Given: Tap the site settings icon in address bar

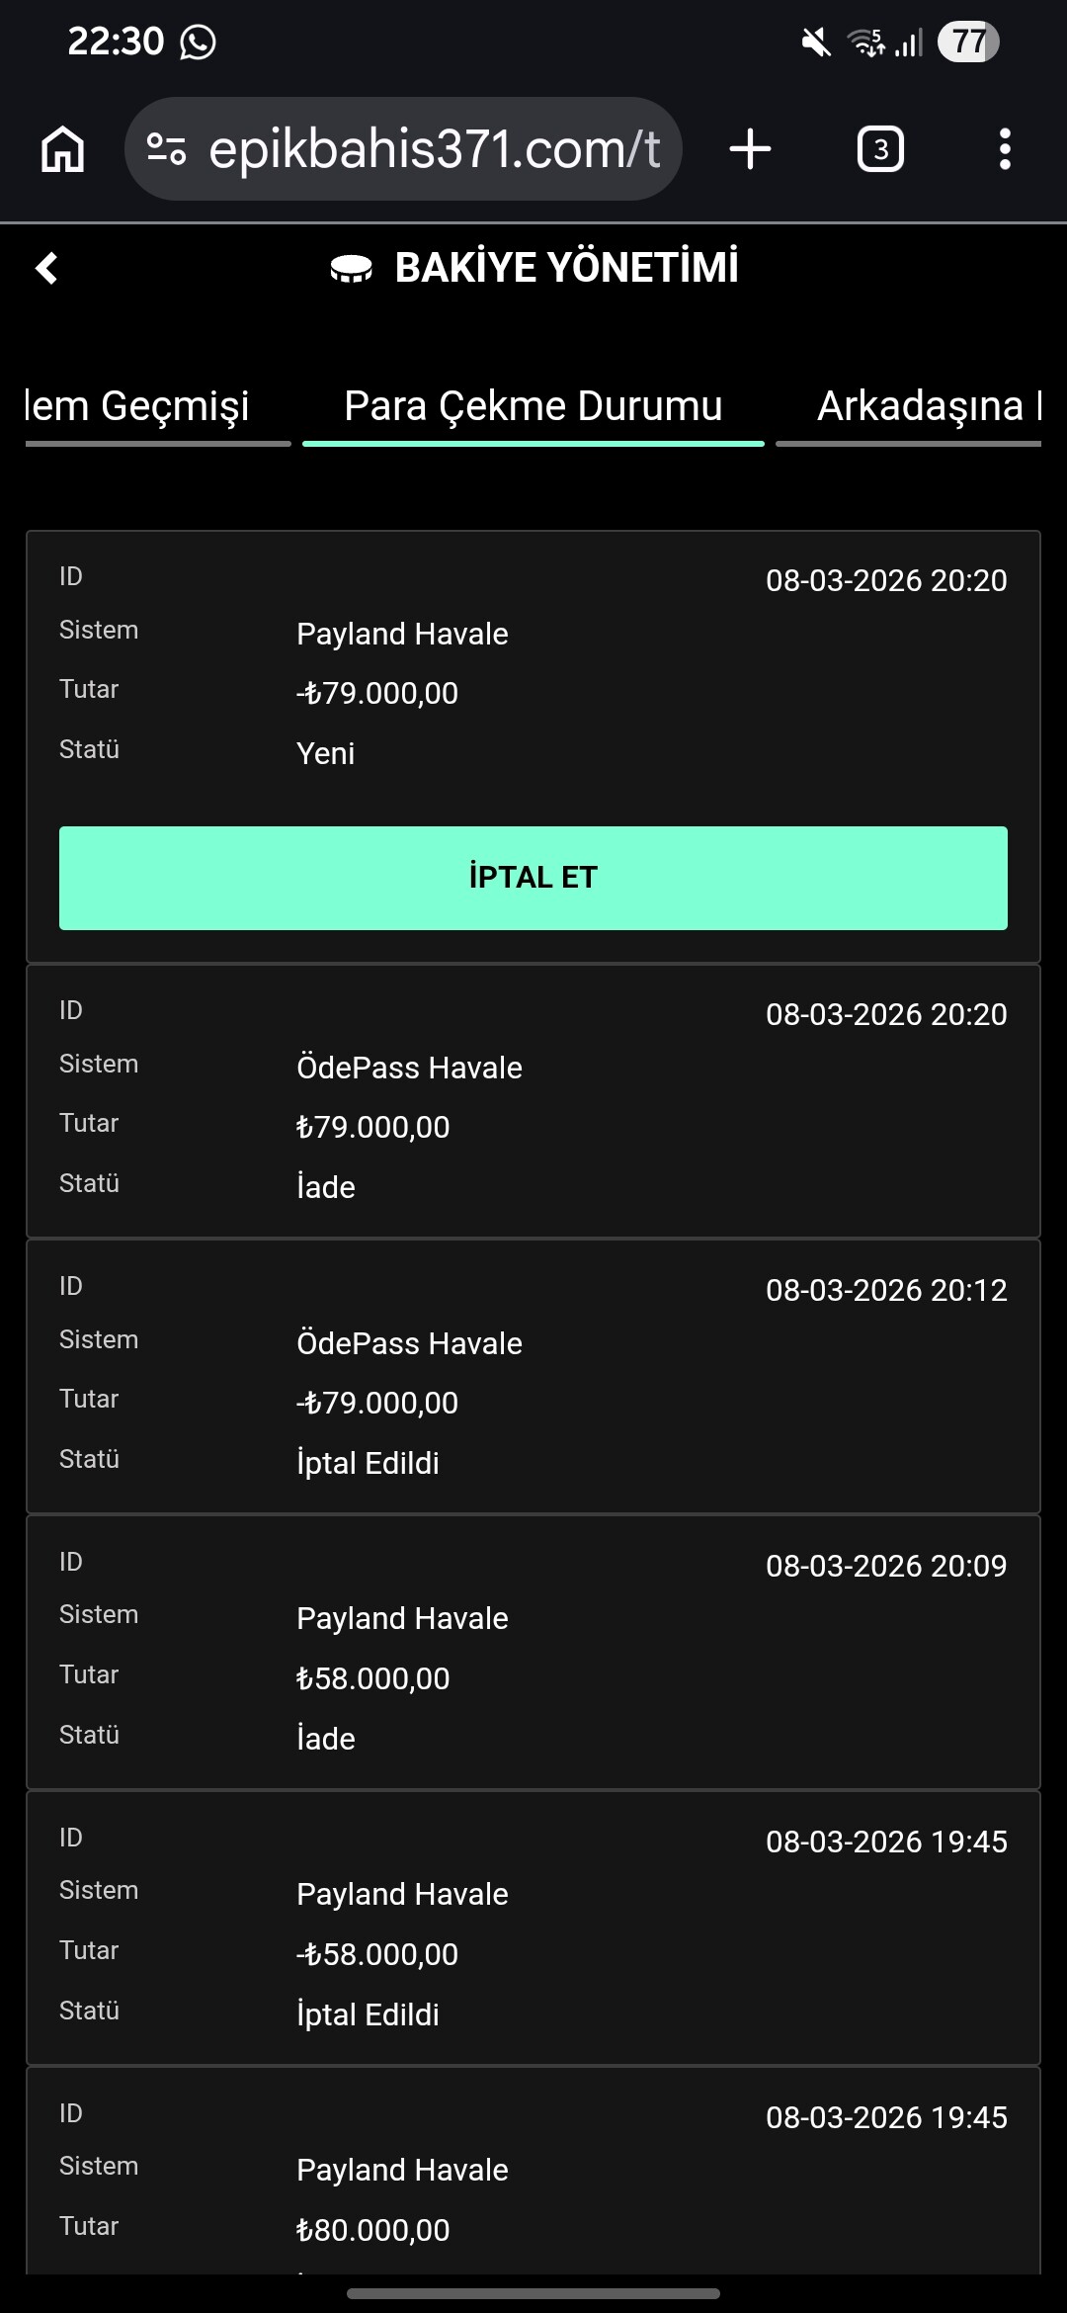Looking at the screenshot, I should pos(166,149).
